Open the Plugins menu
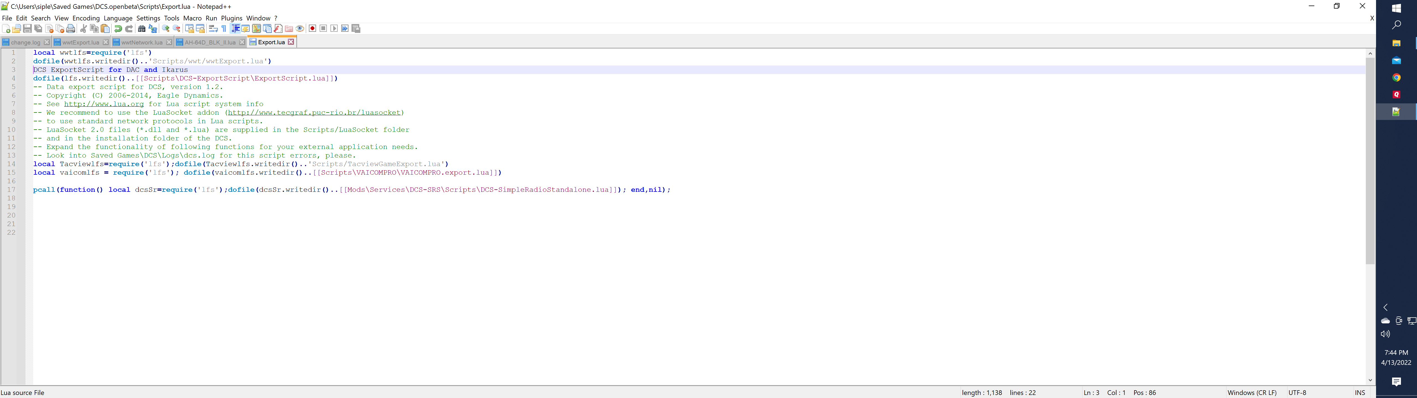1417x398 pixels. (x=232, y=18)
